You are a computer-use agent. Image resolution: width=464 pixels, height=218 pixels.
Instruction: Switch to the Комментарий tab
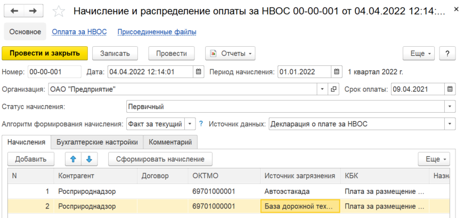170,142
